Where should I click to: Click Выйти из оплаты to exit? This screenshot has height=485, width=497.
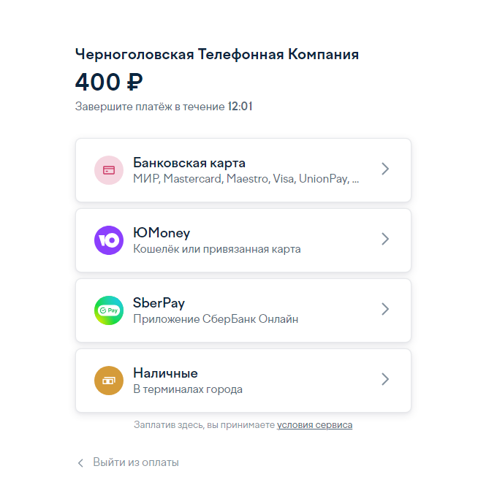pos(136,462)
